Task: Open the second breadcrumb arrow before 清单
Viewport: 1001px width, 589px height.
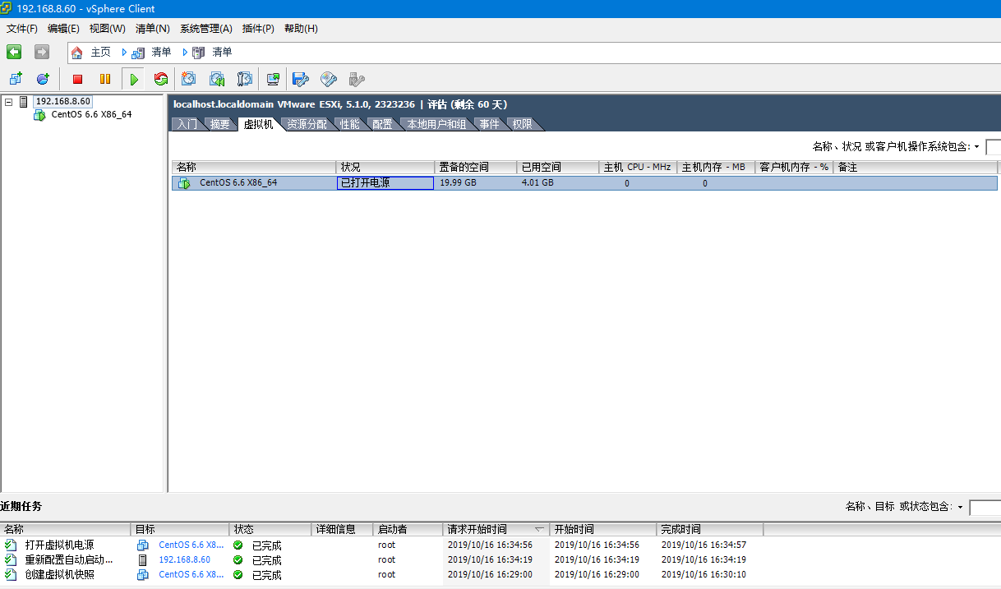Action: (x=185, y=53)
